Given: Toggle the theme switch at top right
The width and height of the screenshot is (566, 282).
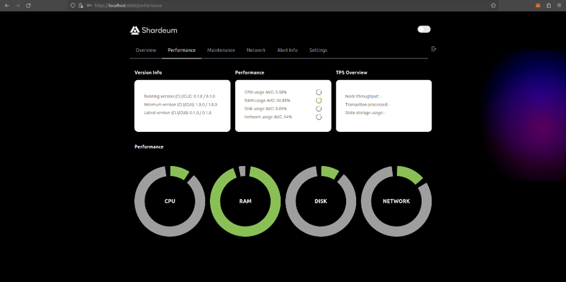Looking at the screenshot, I should pos(424,29).
